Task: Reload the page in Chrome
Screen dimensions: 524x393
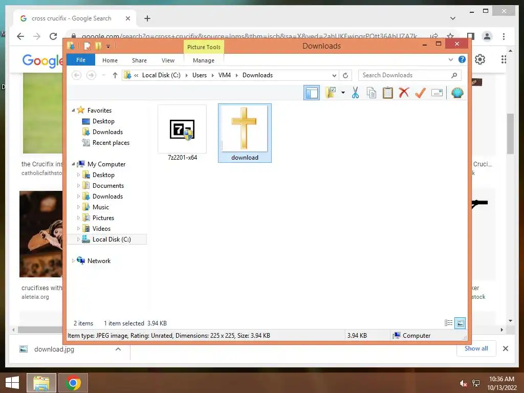Action: coord(53,36)
